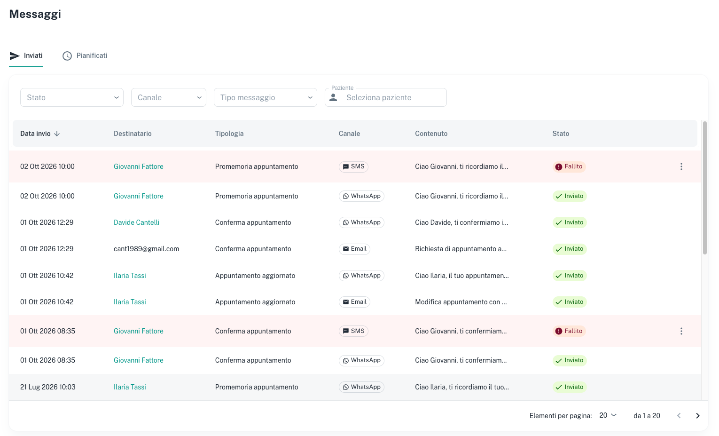Switch to the Inviati tab
Screen dimensions: 719x436
coord(26,55)
